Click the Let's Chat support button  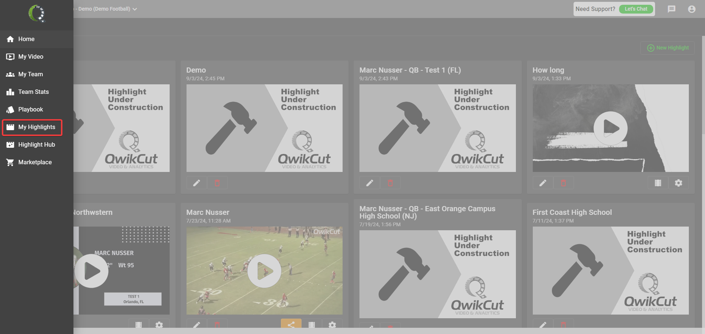point(636,9)
